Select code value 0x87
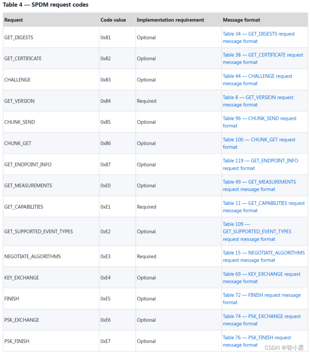Screen dimensions: 310x354 pos(106,164)
